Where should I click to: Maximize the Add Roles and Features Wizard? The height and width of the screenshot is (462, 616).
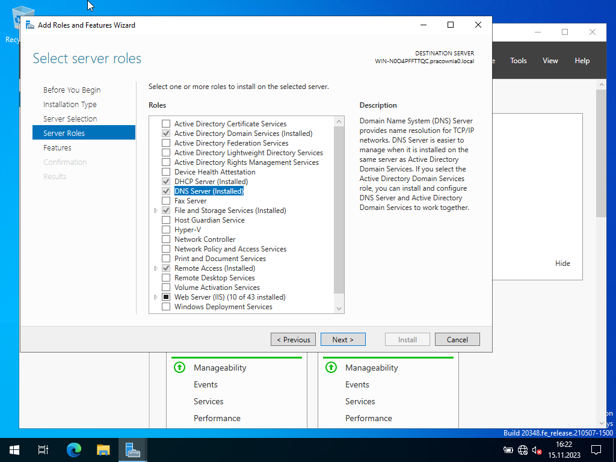451,25
